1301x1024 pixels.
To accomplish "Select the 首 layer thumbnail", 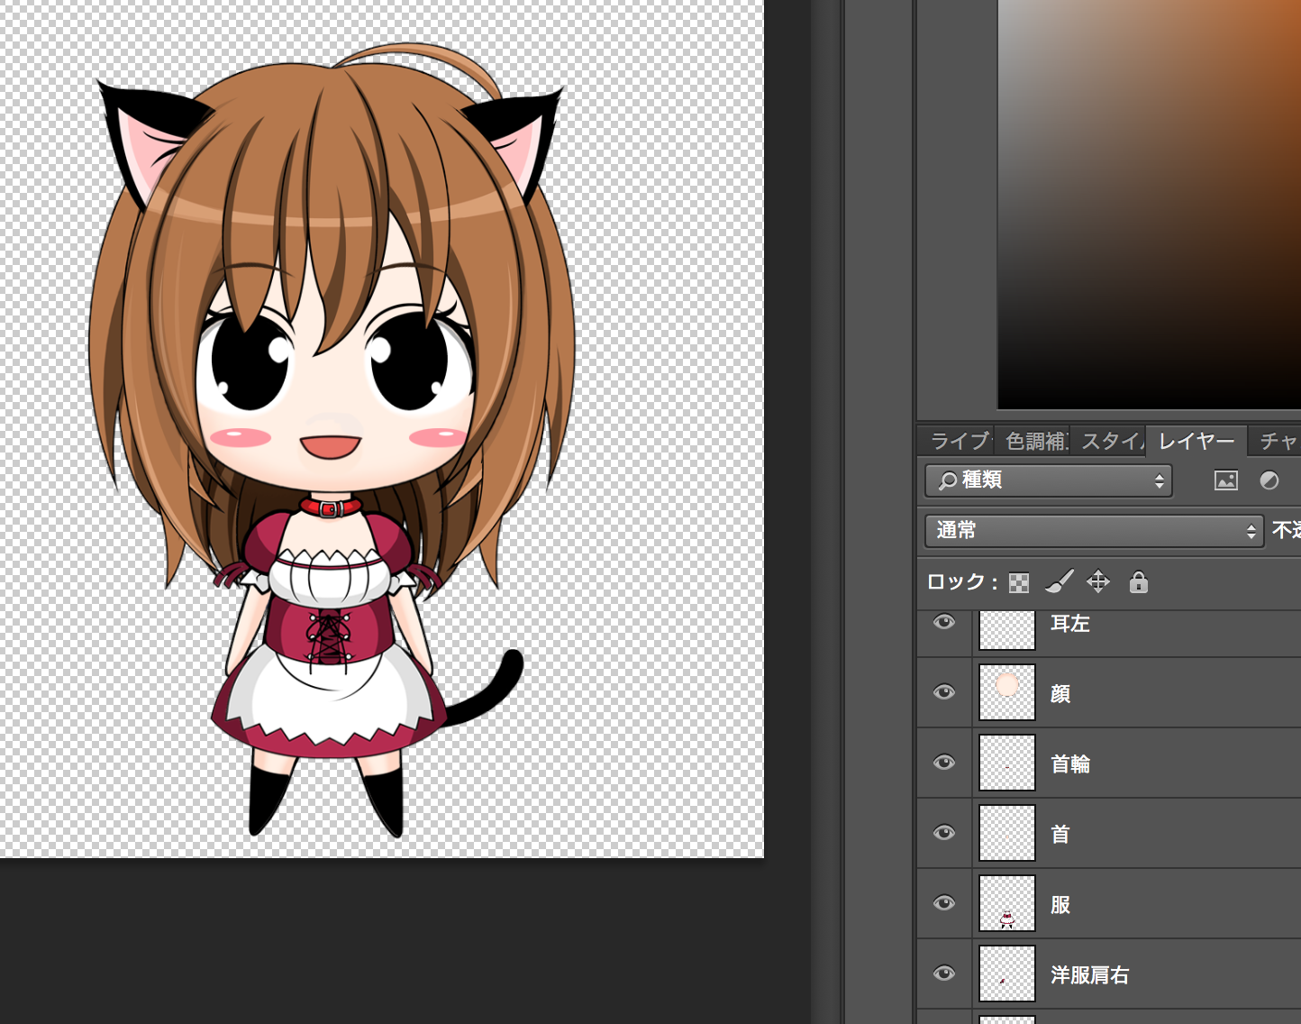I will (x=1007, y=833).
